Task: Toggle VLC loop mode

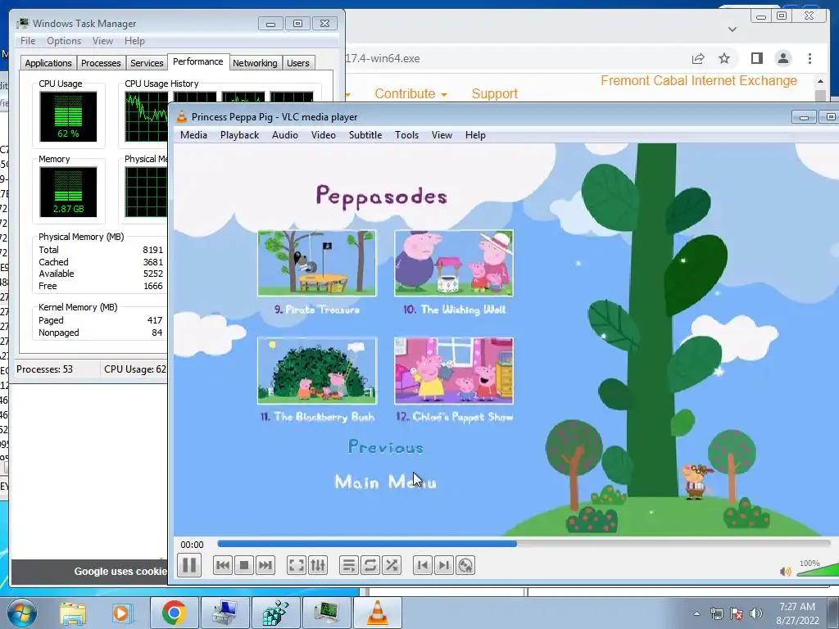Action: coord(370,565)
